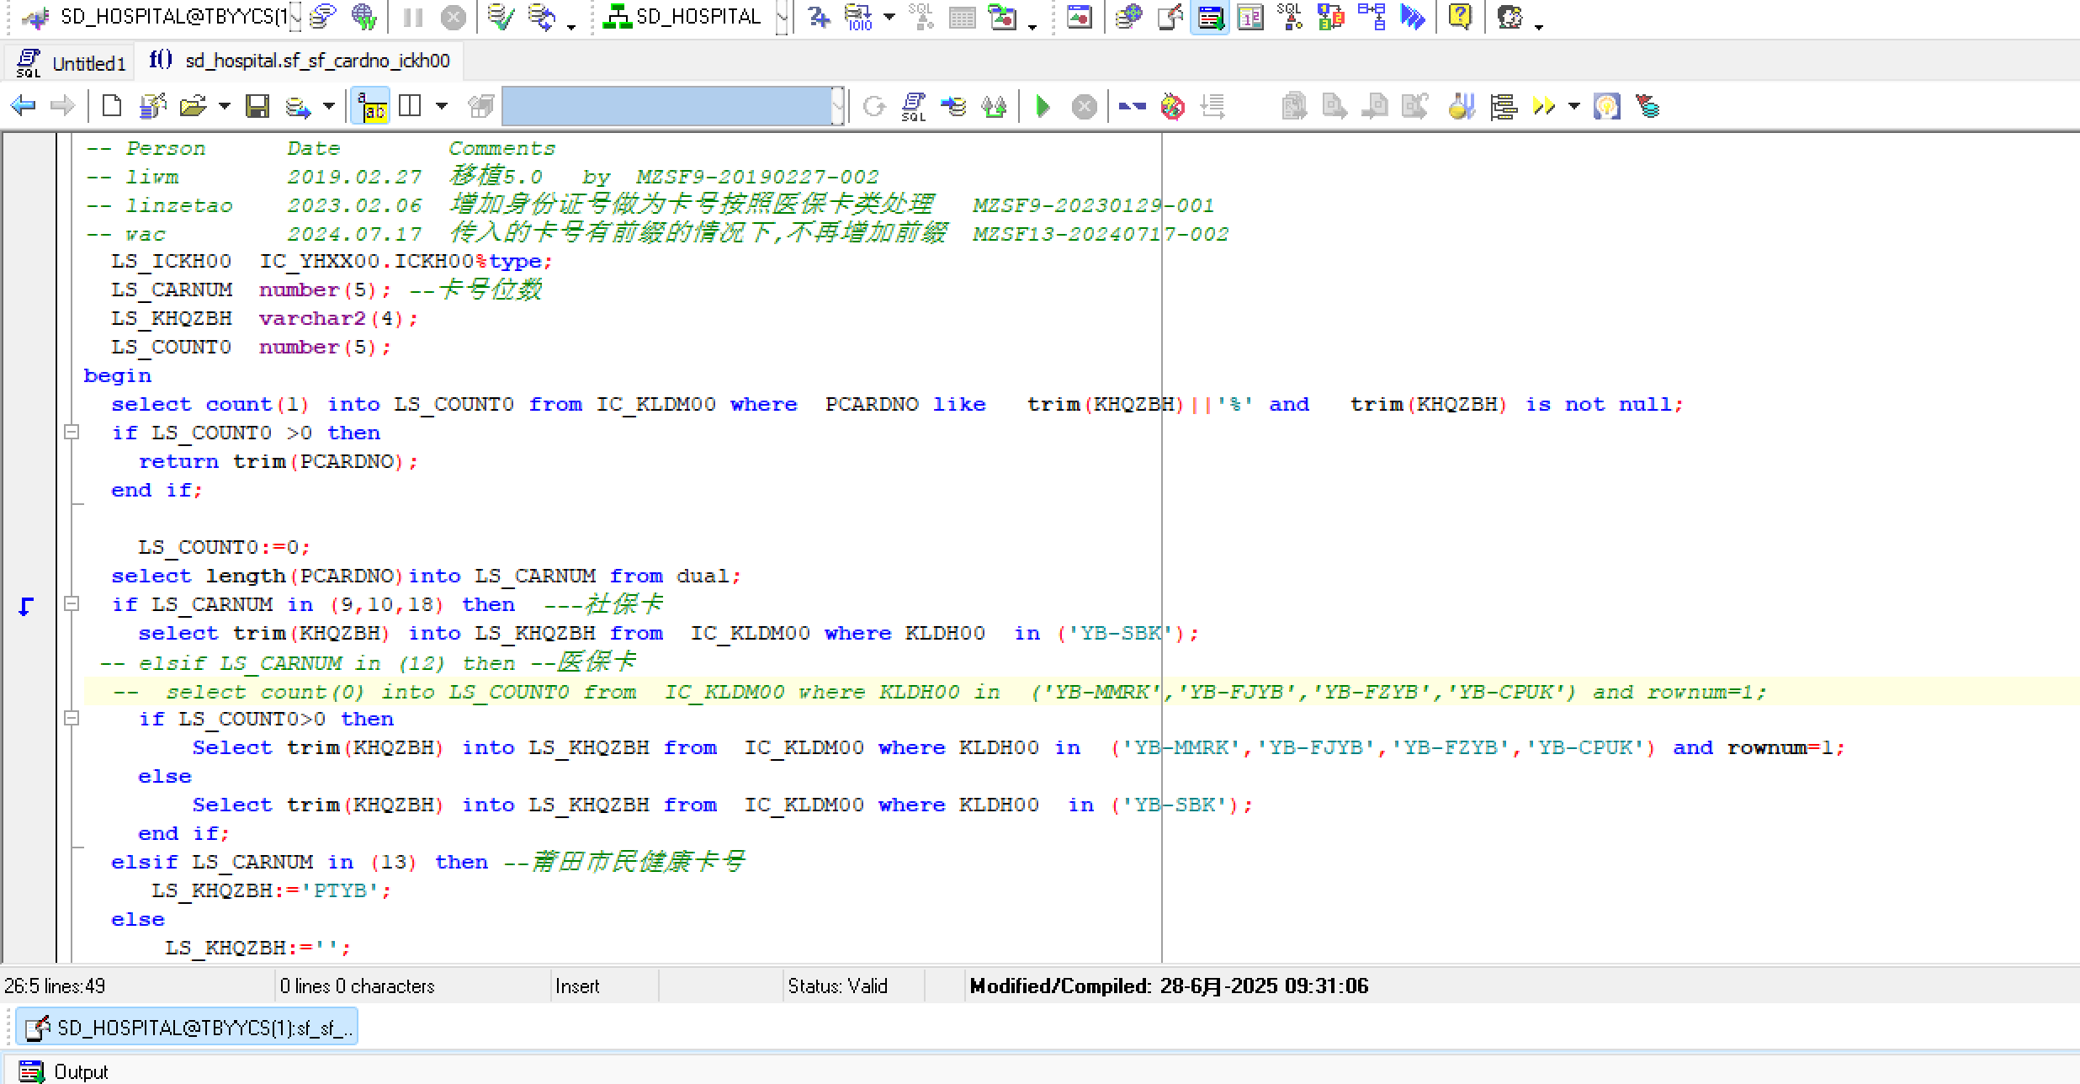Collapse the 'if LS_CARNUM in' code block

coord(72,604)
